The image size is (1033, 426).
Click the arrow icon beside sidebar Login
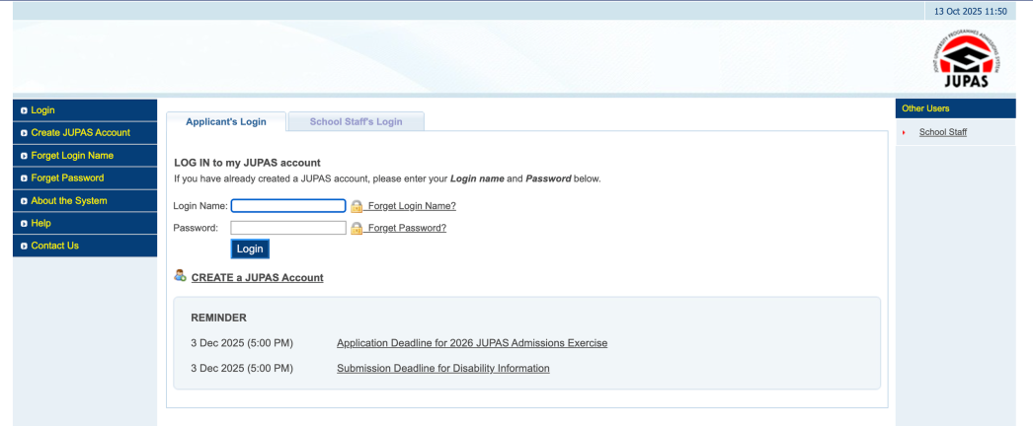tap(23, 110)
